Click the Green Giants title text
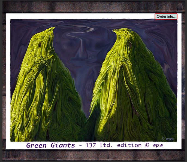 click(x=50, y=145)
